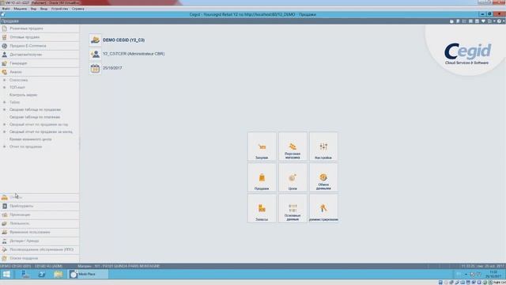506x285 pixels.
Task: Collapse the Анализ sidebar section
Action: pos(40,72)
